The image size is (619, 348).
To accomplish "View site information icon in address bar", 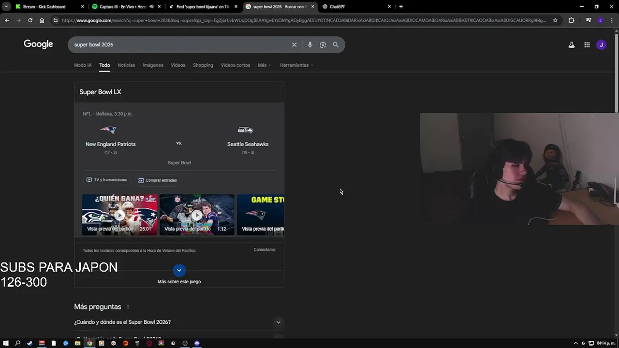I will click(x=56, y=20).
